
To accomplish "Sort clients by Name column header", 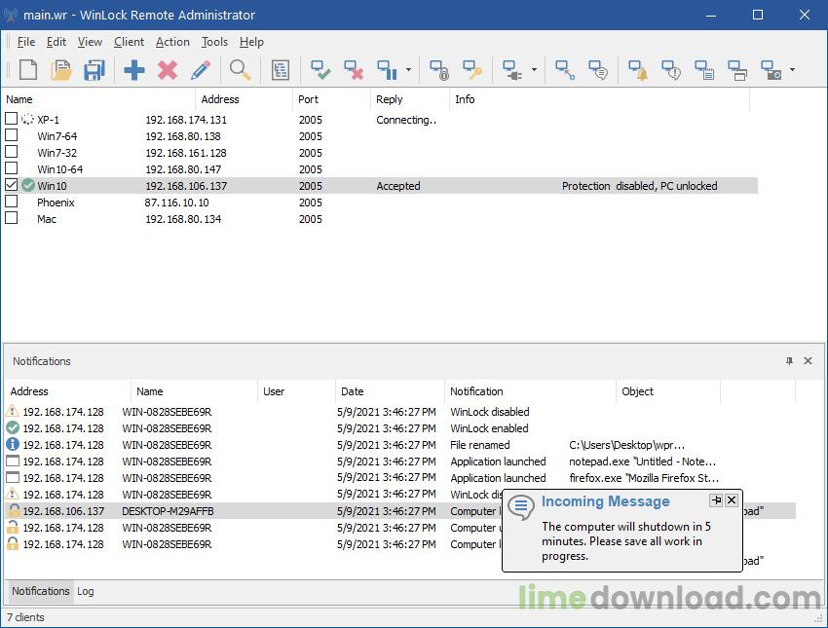I will 98,99.
